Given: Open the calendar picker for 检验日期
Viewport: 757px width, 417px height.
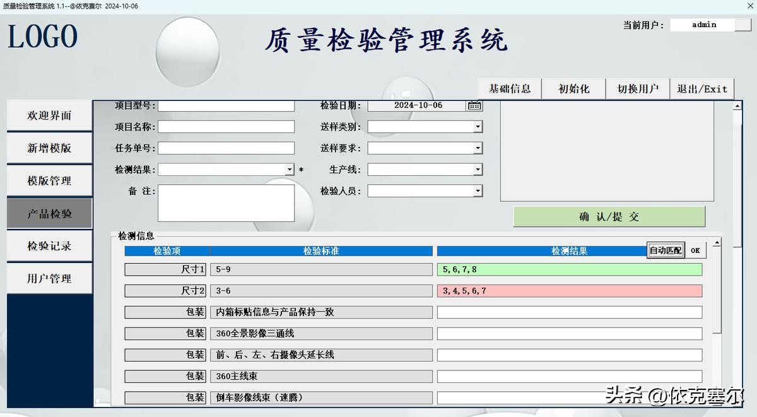Looking at the screenshot, I should (x=474, y=106).
